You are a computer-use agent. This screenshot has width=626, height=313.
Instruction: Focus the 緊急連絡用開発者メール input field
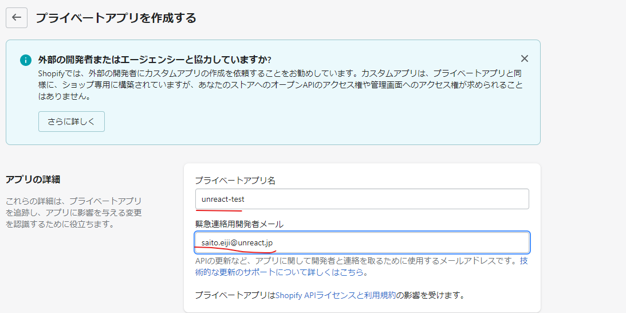362,242
